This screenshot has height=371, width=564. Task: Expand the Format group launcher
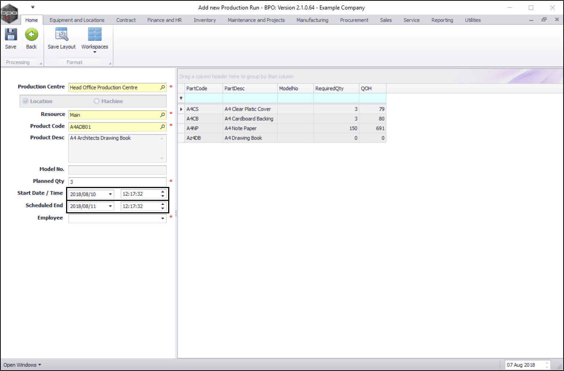click(x=110, y=64)
